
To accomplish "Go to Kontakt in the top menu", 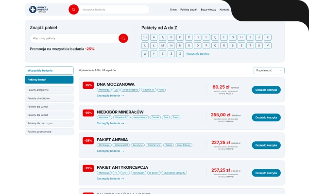I will (x=224, y=9).
